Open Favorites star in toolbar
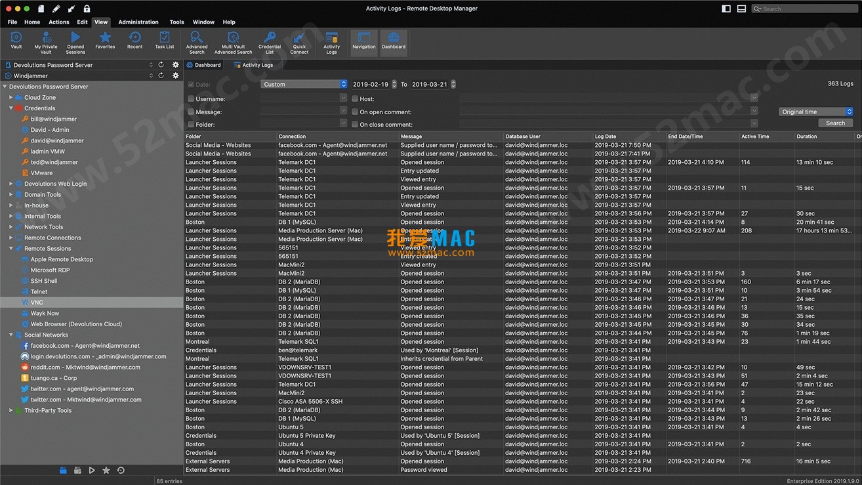This screenshot has height=485, width=862. pos(105,41)
